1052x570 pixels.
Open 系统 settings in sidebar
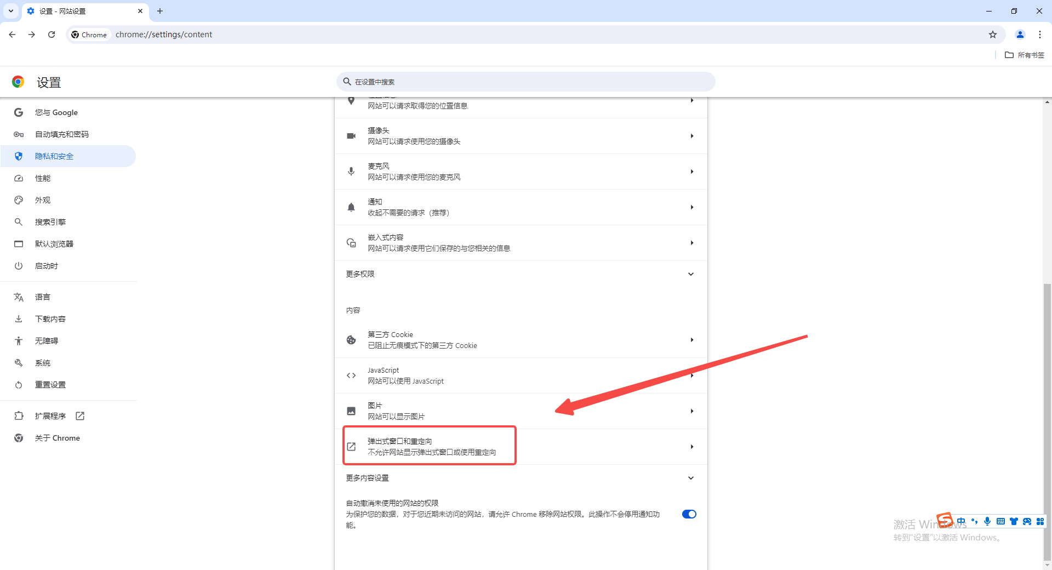pyautogui.click(x=68, y=363)
